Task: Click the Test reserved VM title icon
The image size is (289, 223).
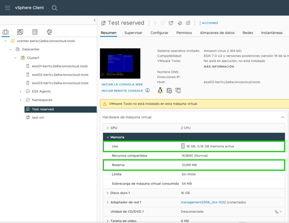Action: pyautogui.click(x=104, y=23)
